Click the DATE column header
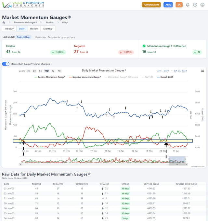The height and width of the screenshot is (221, 208). pyautogui.click(x=6, y=184)
